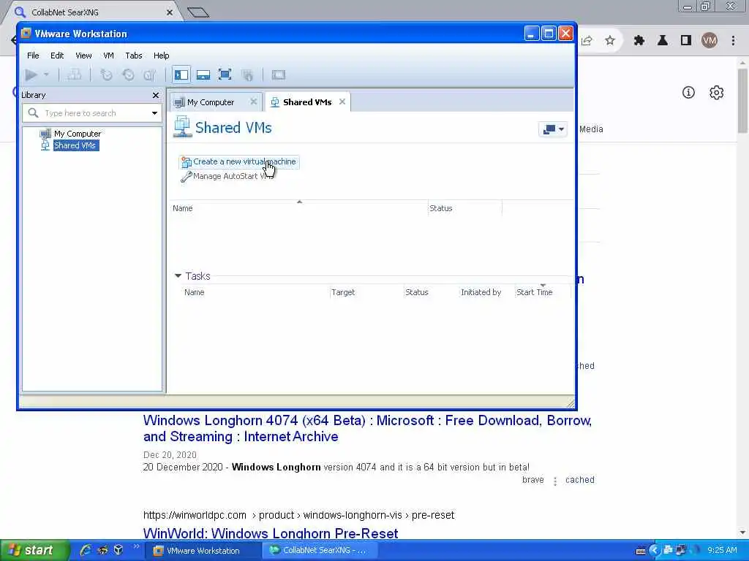Click the Take Snapshot toolbar icon
Image resolution: width=749 pixels, height=561 pixels.
(x=106, y=75)
